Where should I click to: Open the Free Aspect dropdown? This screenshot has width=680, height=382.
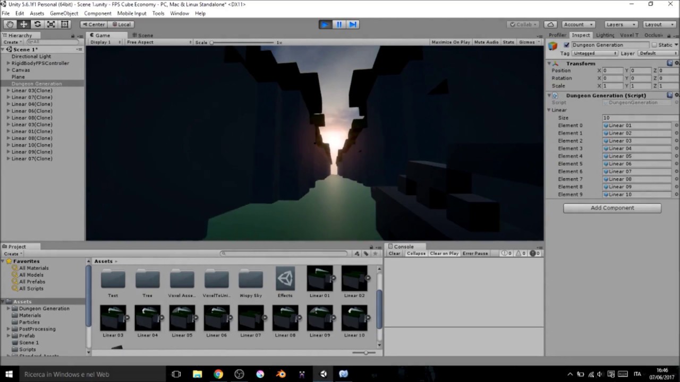point(159,42)
